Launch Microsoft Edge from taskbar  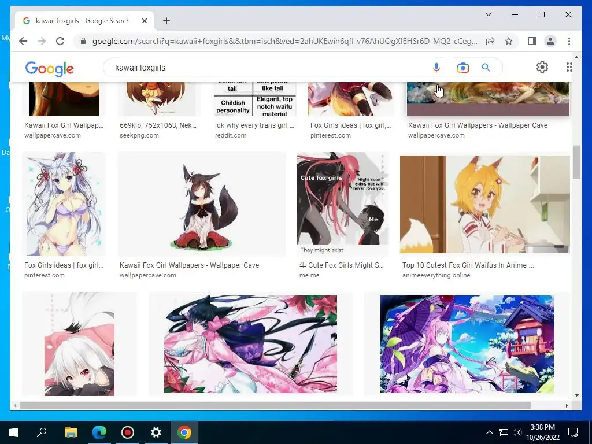(x=99, y=432)
